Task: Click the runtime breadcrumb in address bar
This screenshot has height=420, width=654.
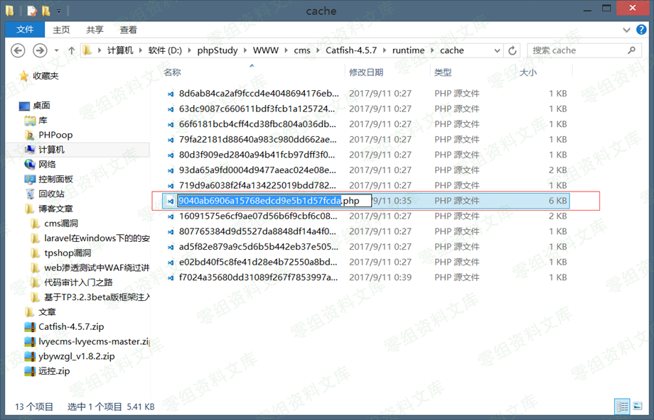Action: click(408, 50)
